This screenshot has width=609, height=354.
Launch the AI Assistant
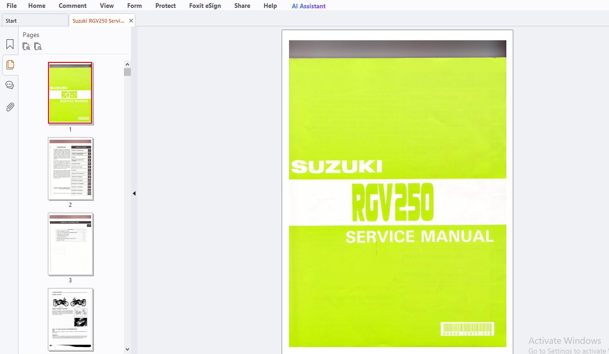[x=308, y=6]
